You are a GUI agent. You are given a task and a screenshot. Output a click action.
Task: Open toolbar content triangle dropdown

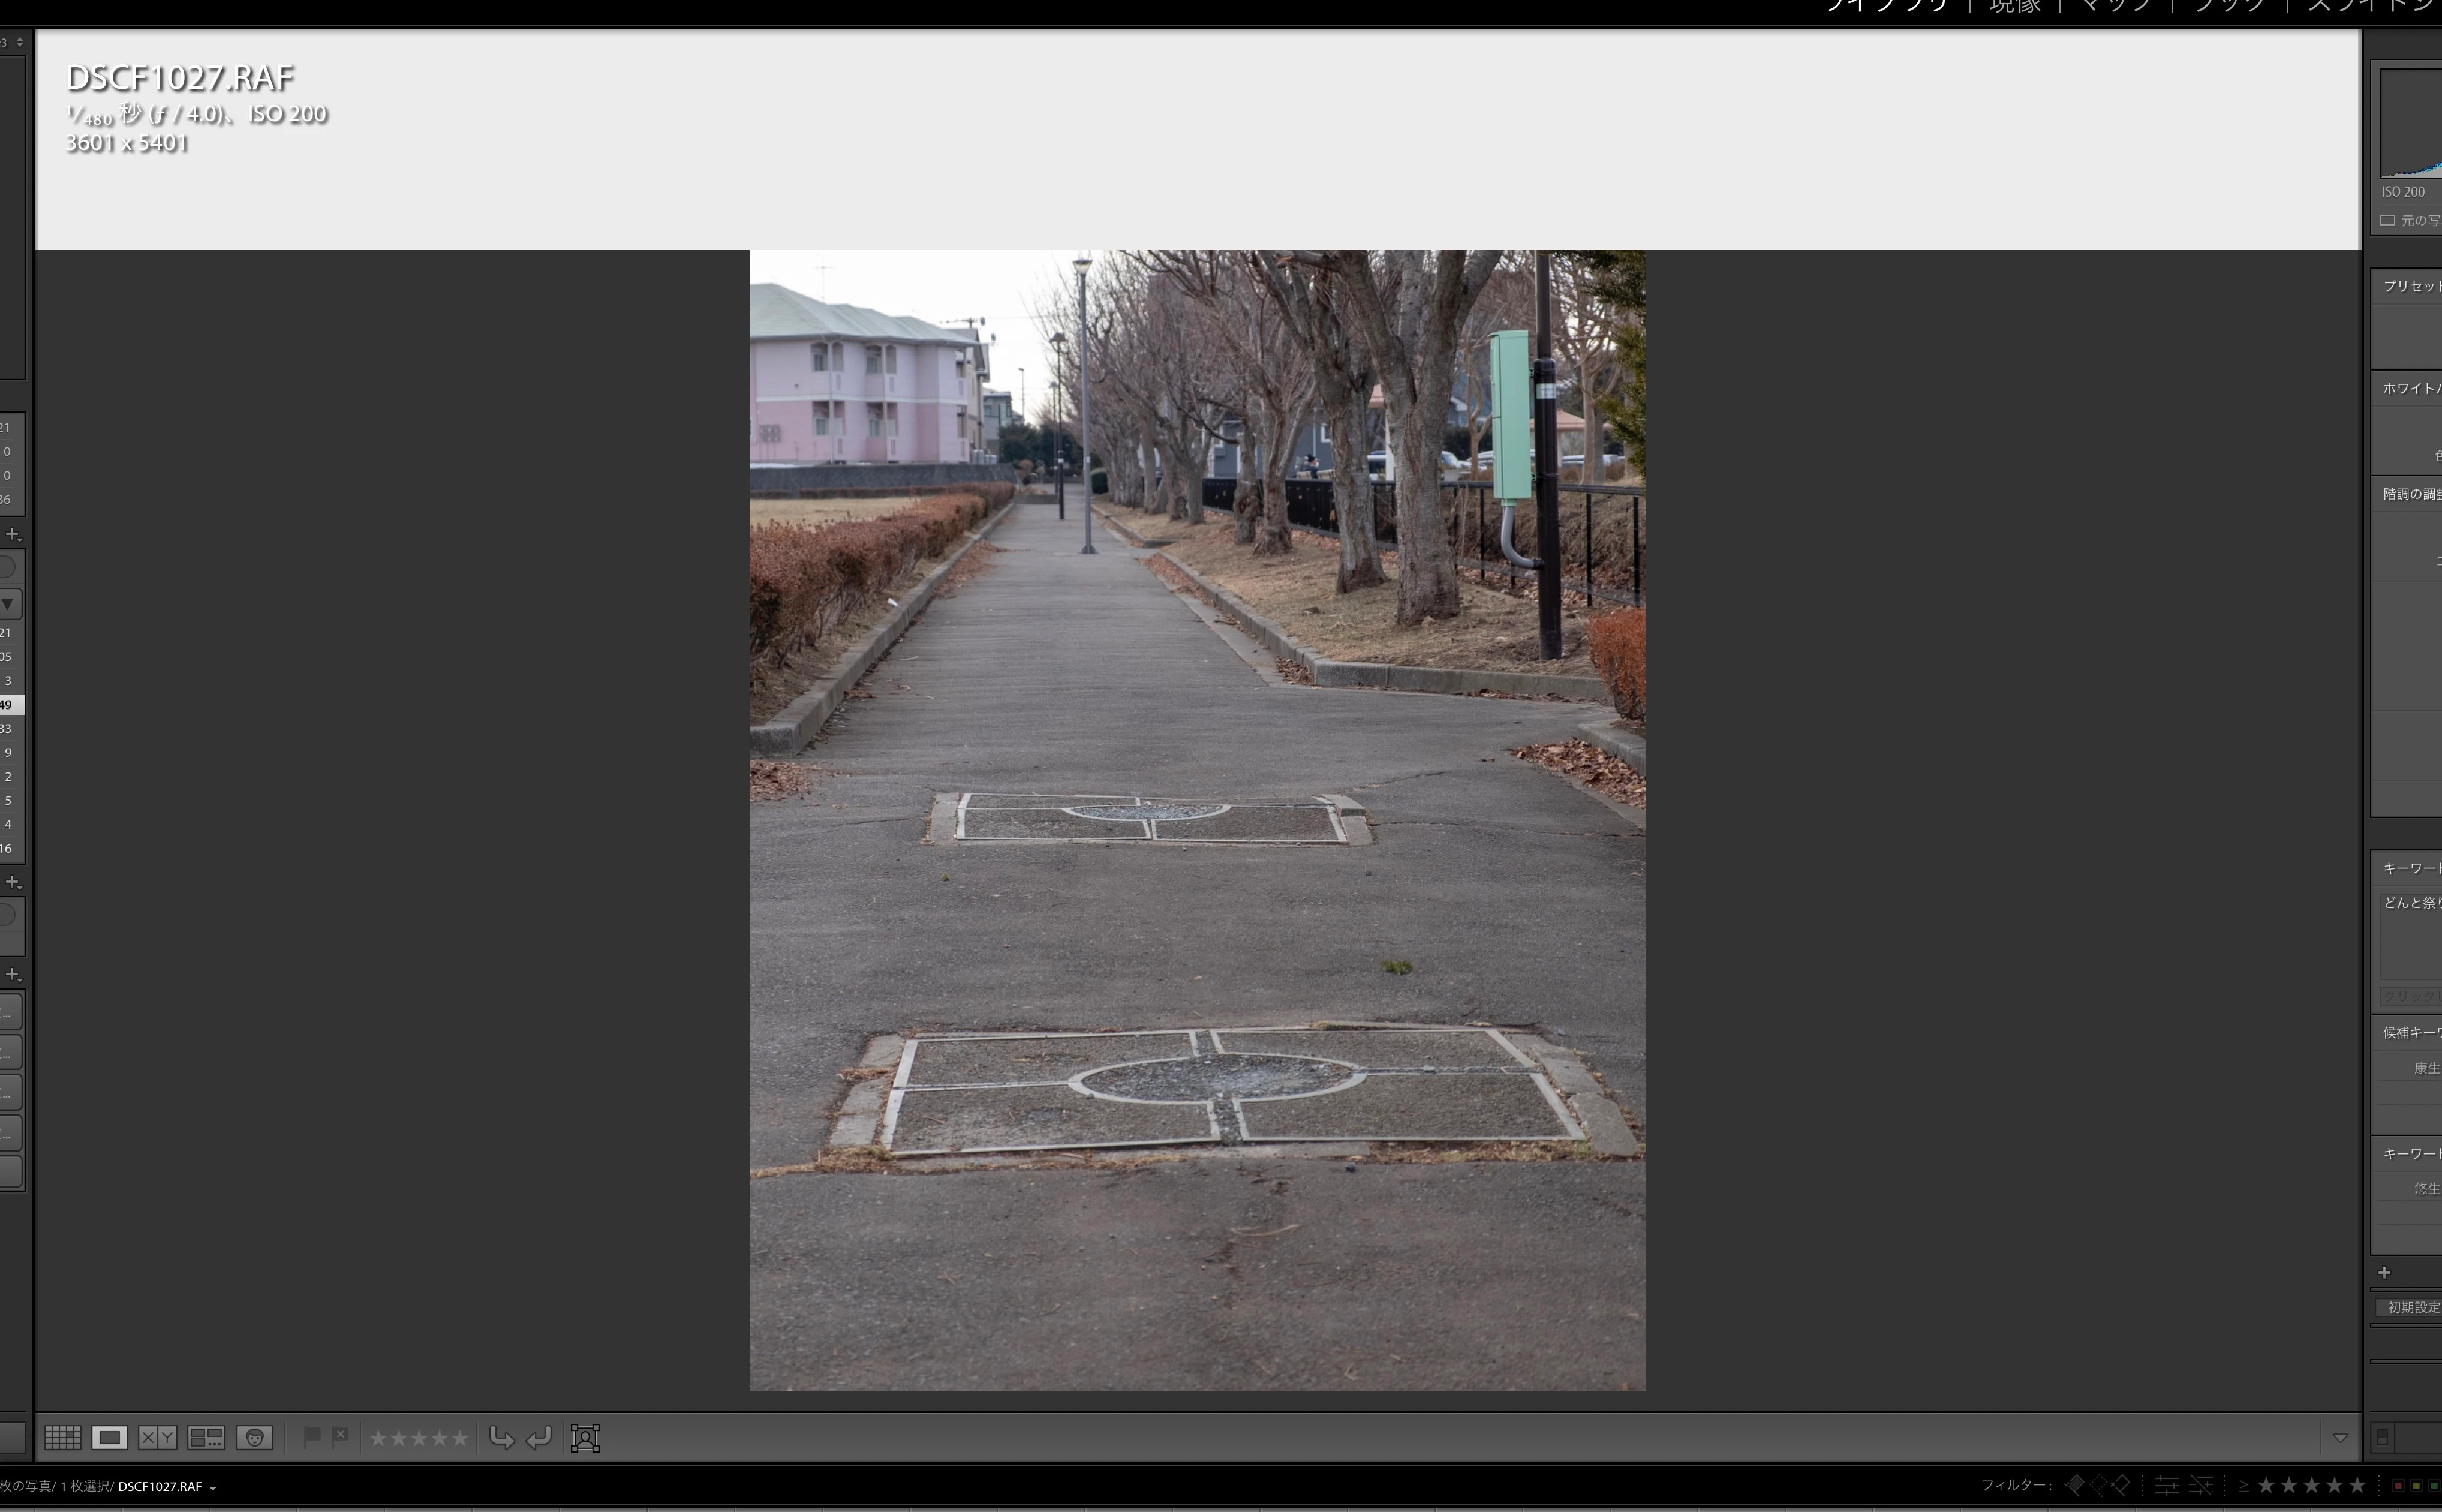tap(2340, 1438)
